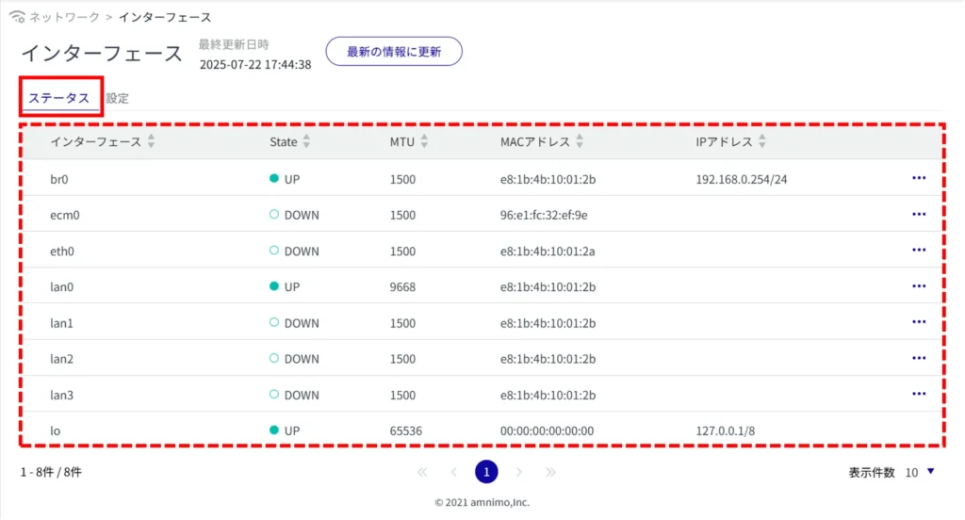Sort by the MTU column
965x520 pixels.
tap(424, 142)
